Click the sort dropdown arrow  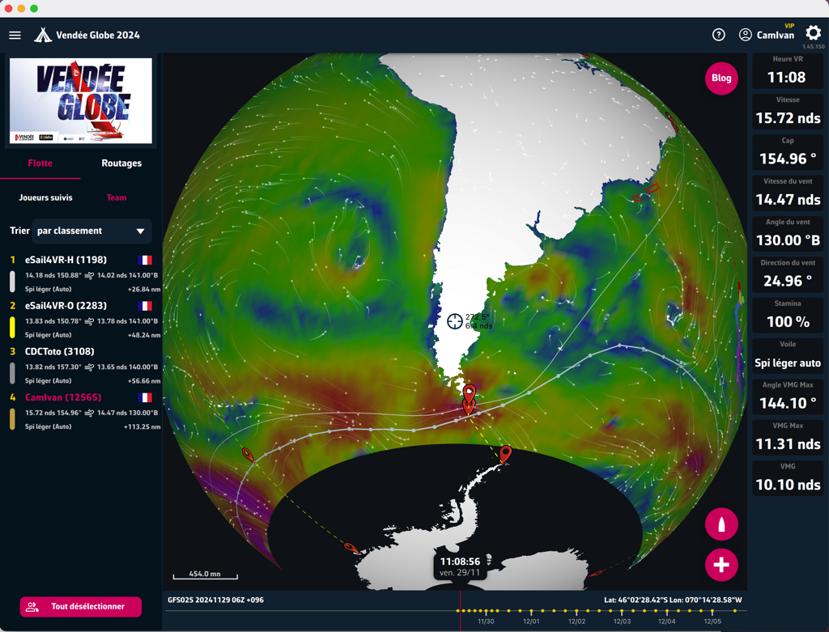point(140,231)
